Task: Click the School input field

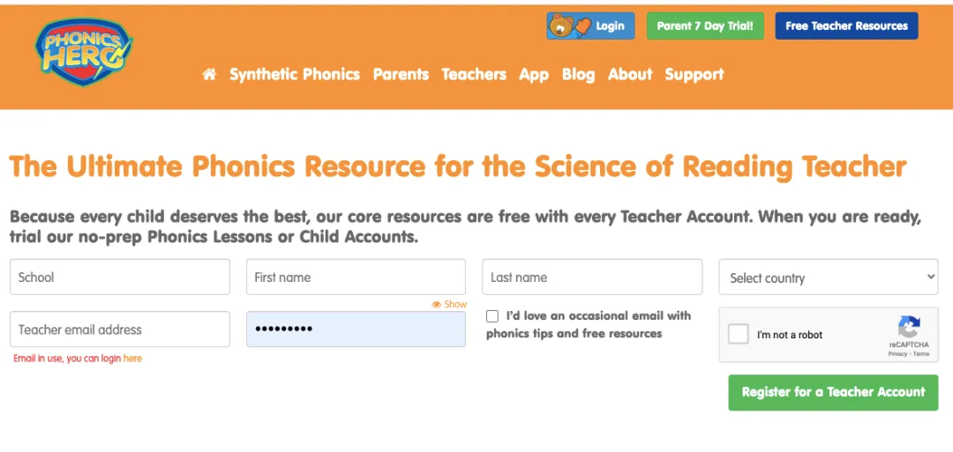Action: pyautogui.click(x=120, y=277)
